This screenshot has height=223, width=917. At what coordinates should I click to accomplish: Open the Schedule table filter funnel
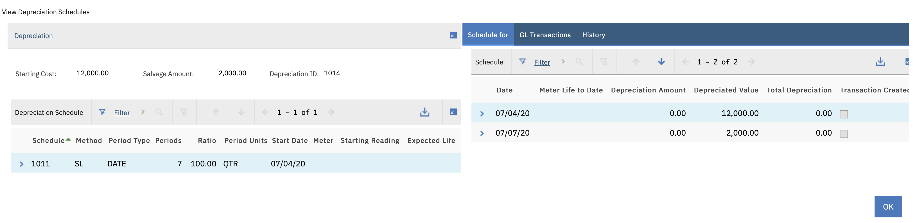click(523, 62)
